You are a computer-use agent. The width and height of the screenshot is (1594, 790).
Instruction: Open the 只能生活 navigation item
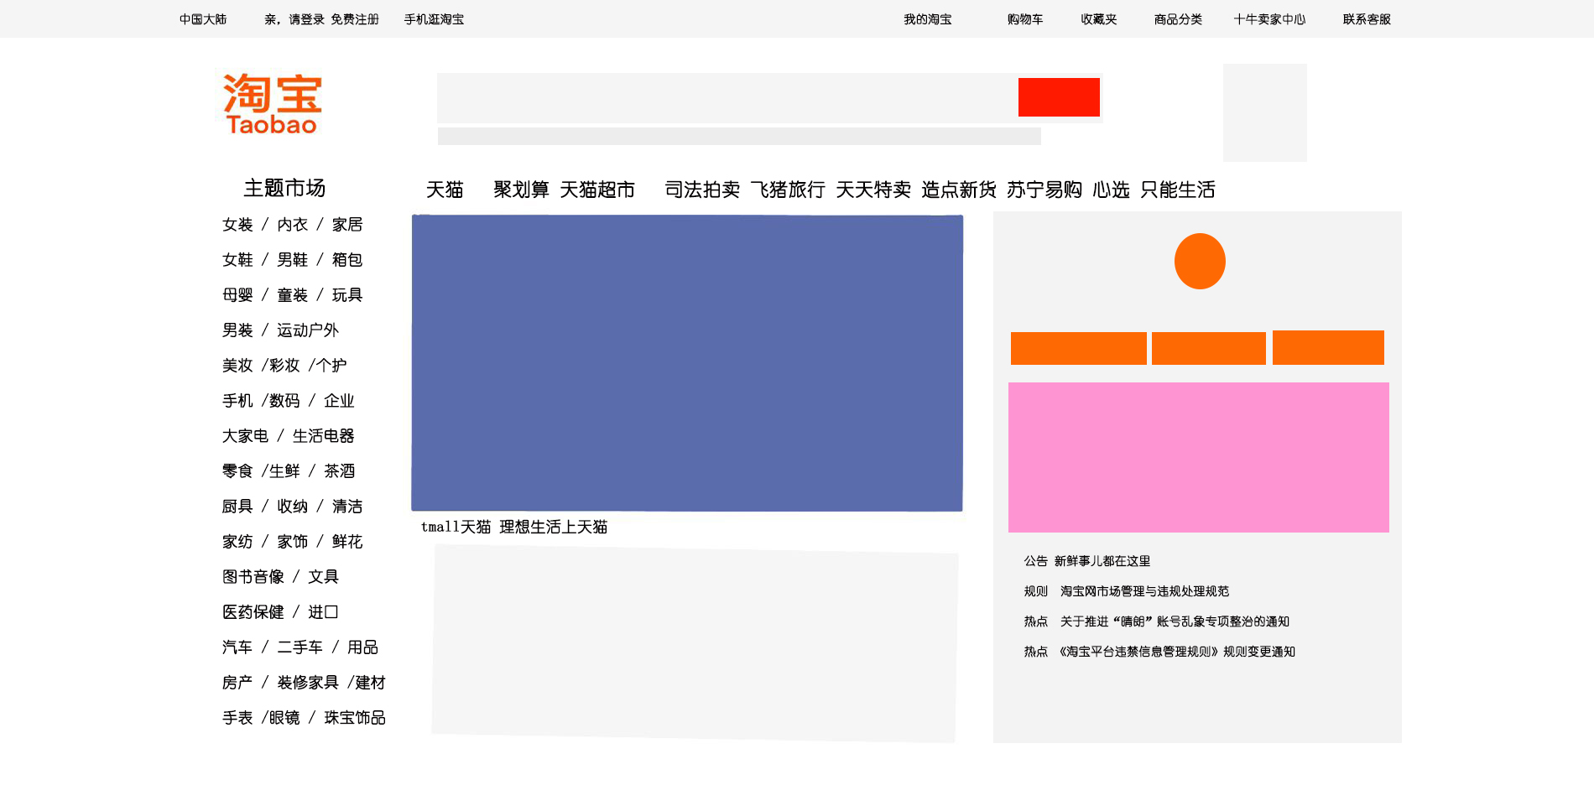(1178, 190)
